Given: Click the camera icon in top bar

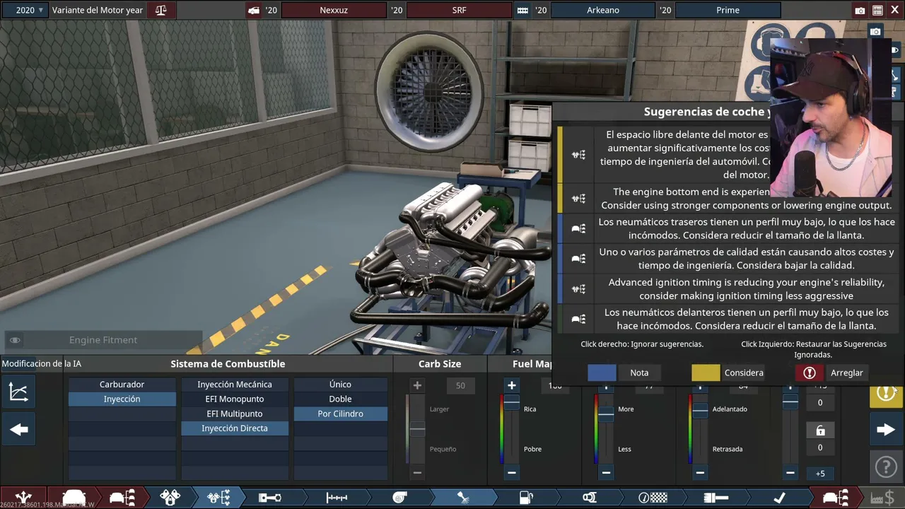Looking at the screenshot, I should click(860, 11).
